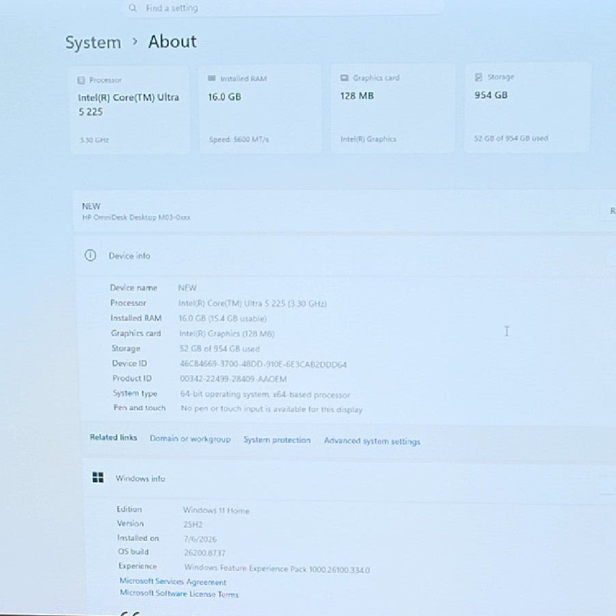This screenshot has width=616, height=616.
Task: Collapse the Device info section
Action: 346,256
